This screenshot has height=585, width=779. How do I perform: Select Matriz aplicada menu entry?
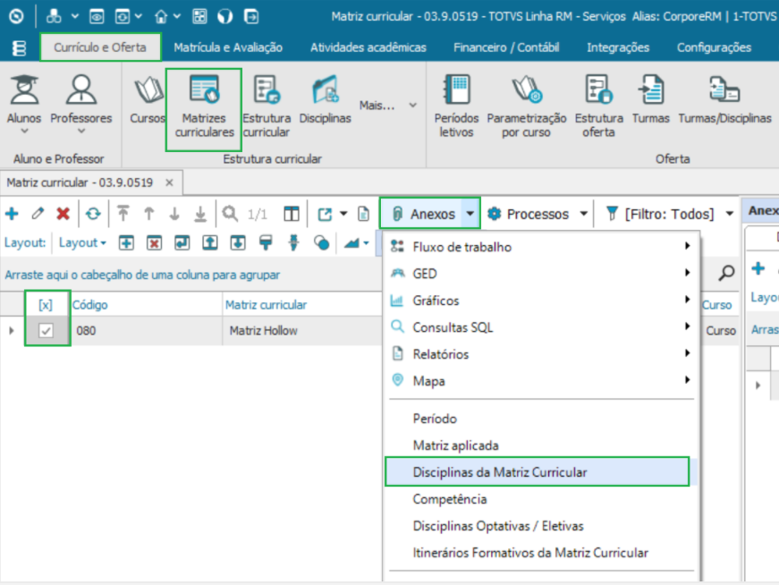[541, 445]
